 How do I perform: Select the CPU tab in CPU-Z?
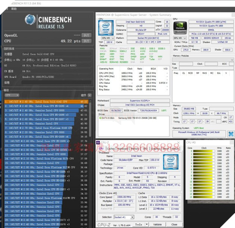(x=101, y=149)
